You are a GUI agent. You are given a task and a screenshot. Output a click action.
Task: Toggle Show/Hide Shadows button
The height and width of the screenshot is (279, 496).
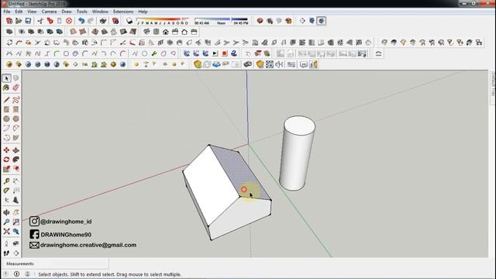click(129, 21)
